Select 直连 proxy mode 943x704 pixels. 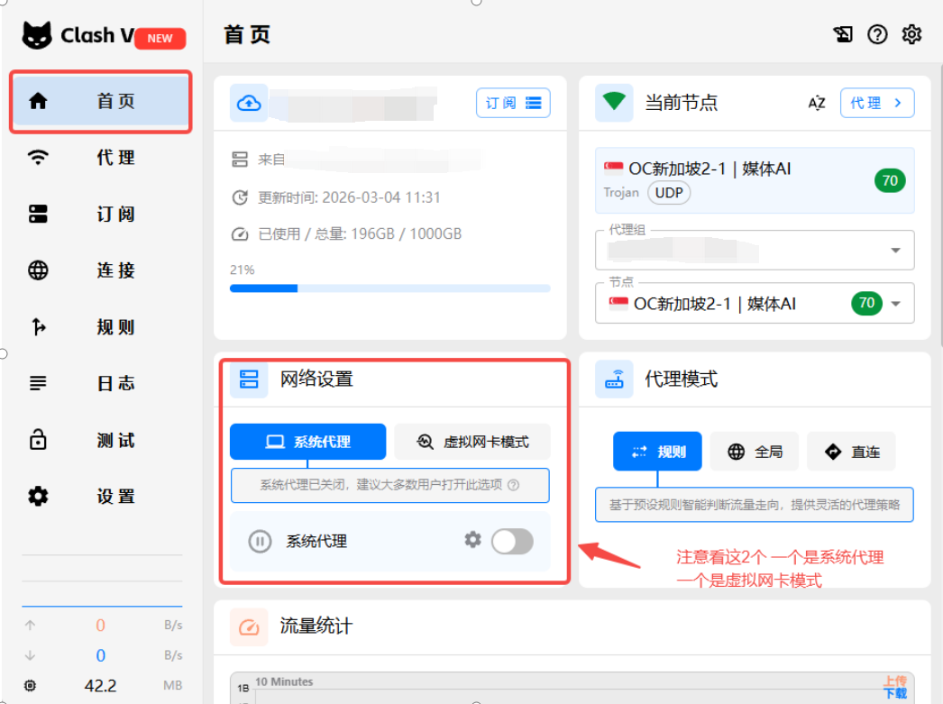851,452
